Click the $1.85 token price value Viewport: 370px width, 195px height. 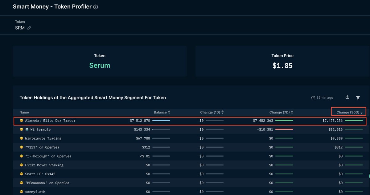pos(282,66)
